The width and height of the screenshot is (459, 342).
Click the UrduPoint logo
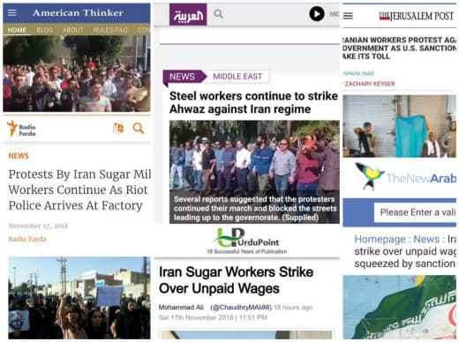[x=246, y=241]
